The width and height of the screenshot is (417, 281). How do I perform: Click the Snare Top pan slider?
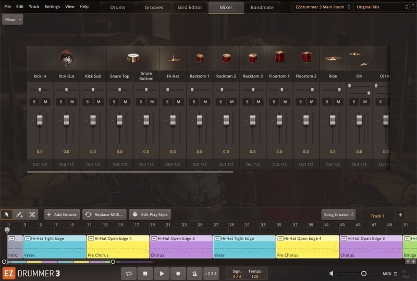click(x=120, y=90)
